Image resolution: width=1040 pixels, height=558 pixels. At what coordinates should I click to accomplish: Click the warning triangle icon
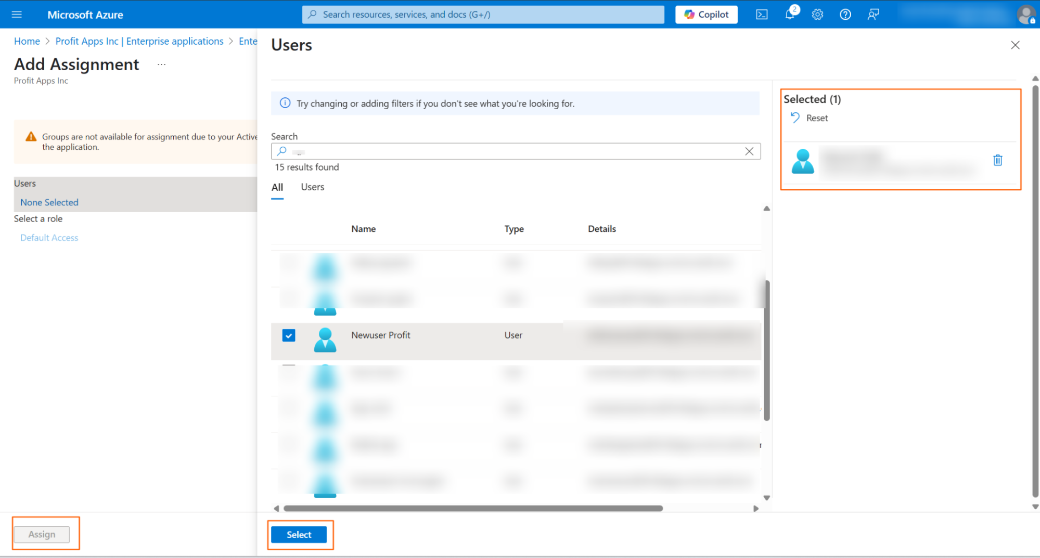pos(31,137)
